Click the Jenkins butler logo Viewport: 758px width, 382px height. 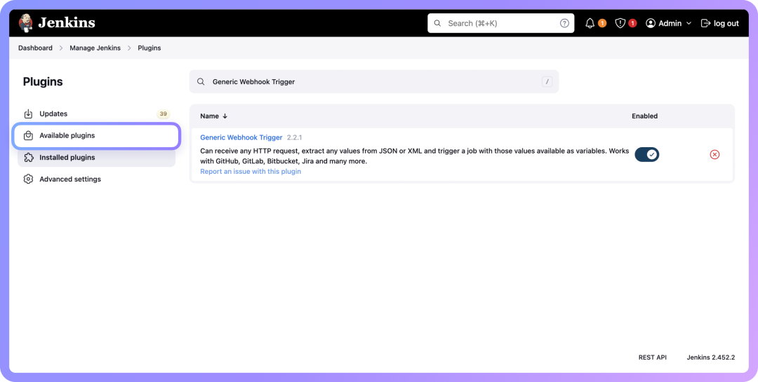(x=26, y=22)
